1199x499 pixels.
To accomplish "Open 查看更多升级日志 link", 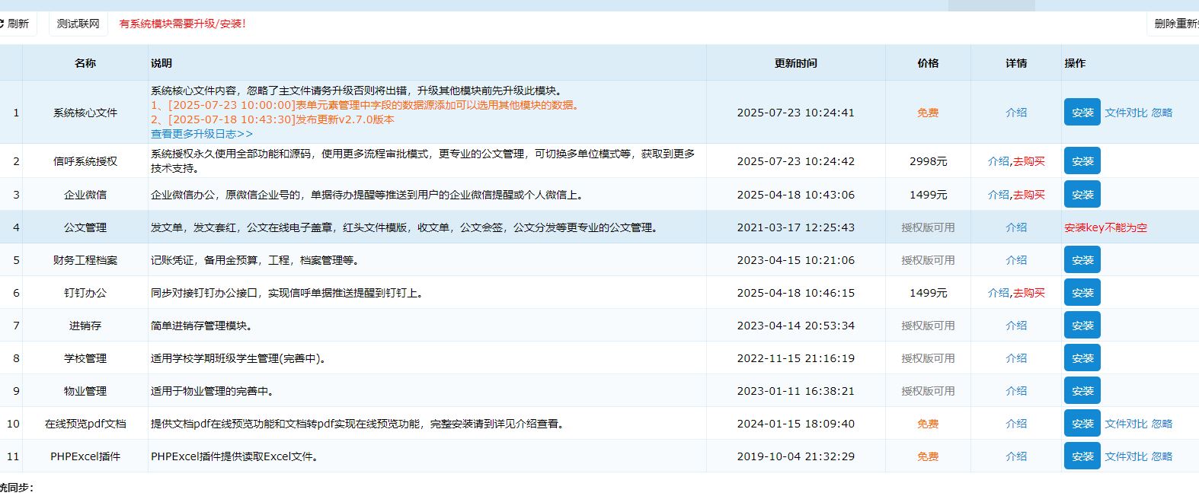I will click(x=201, y=134).
